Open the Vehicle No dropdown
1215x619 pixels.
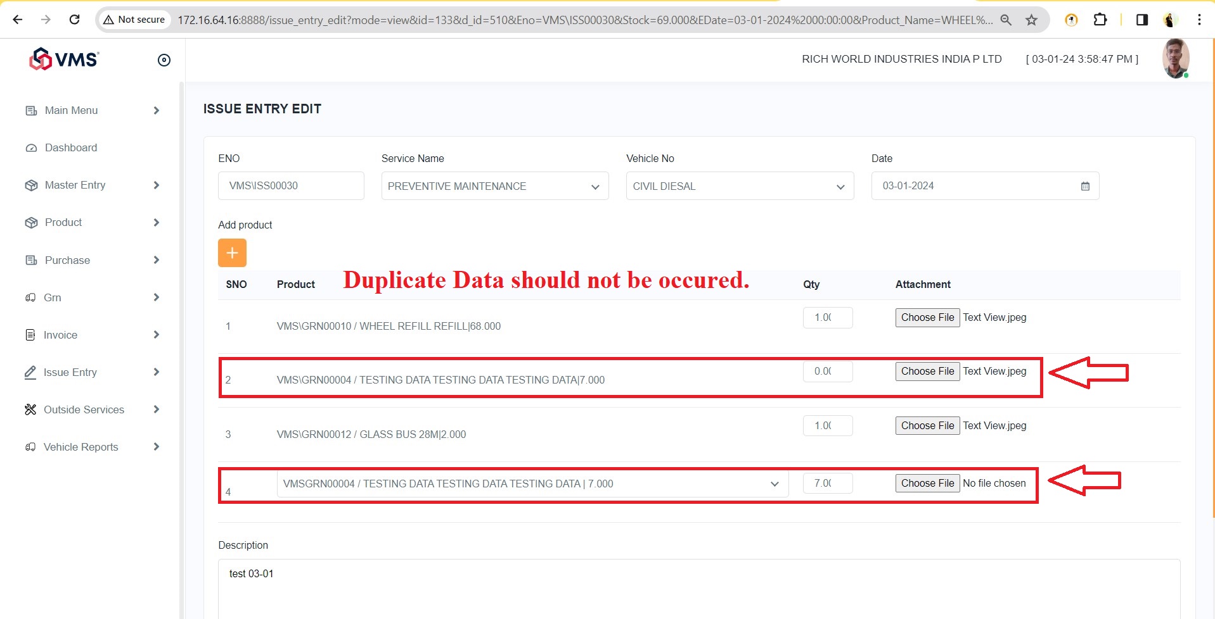739,186
